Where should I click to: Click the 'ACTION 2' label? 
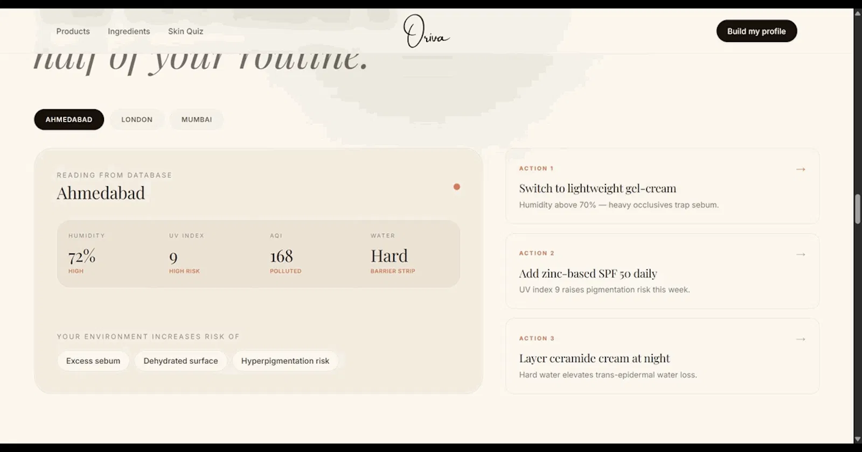[537, 253]
